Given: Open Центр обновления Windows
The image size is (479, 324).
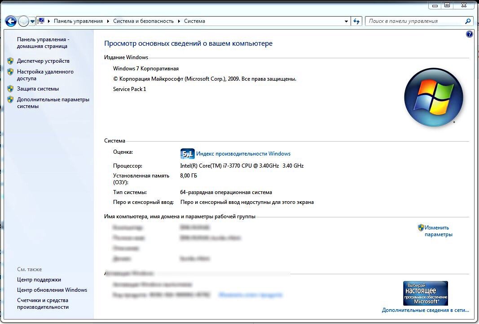Looking at the screenshot, I should tap(52, 290).
